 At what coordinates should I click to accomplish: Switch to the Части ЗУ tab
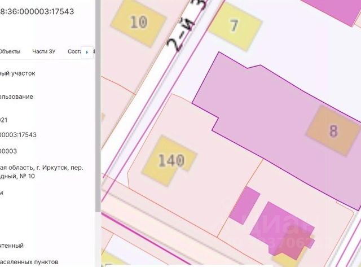pyautogui.click(x=44, y=51)
